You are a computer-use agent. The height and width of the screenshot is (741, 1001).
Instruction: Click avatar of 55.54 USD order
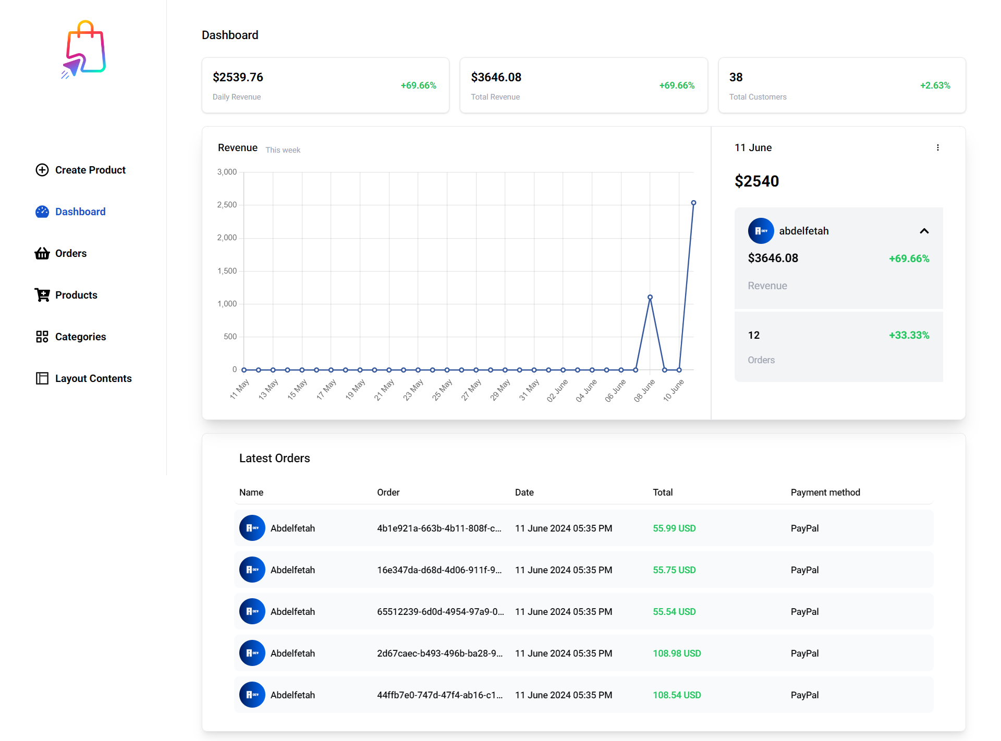click(252, 611)
